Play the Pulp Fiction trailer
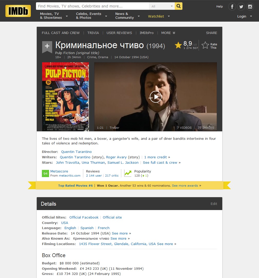This screenshot has width=259, height=278. [x=155, y=97]
